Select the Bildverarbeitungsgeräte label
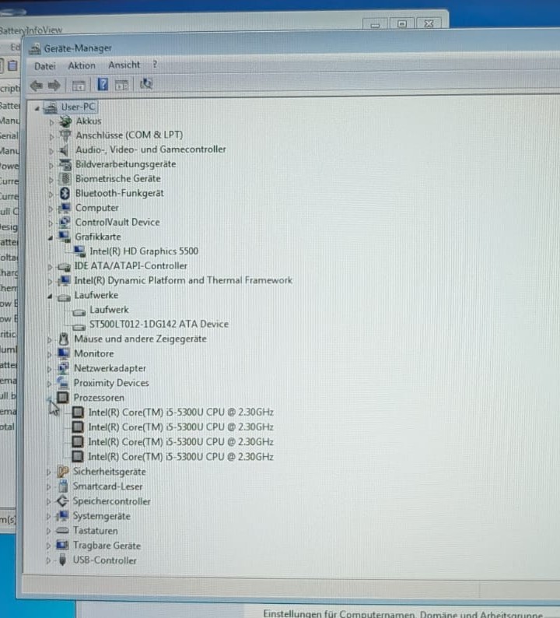 (x=126, y=164)
